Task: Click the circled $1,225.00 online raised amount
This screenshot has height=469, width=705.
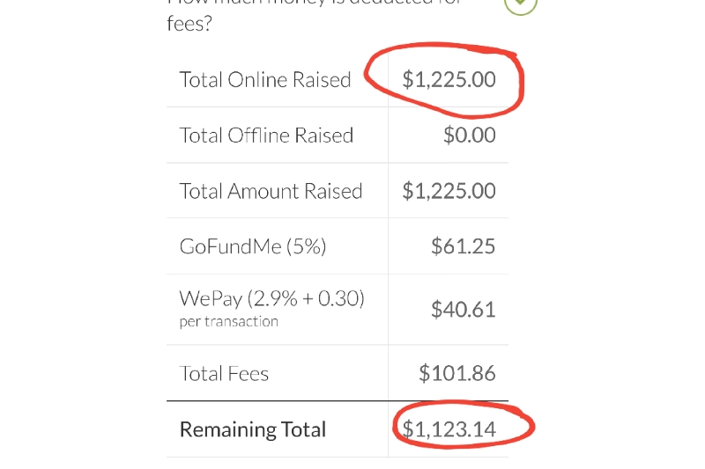Action: 449,79
